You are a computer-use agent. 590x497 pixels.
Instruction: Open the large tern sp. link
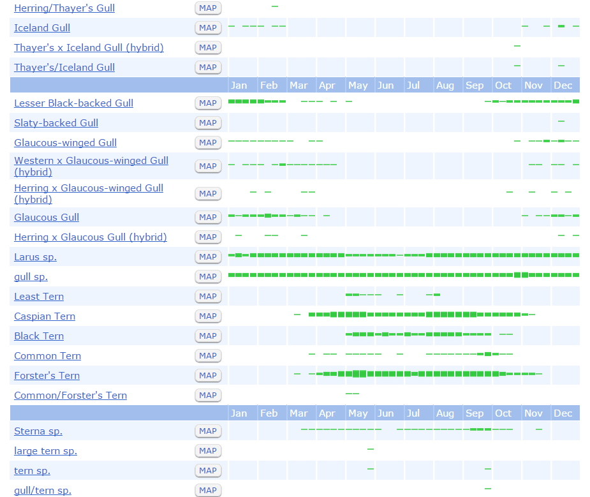(45, 450)
